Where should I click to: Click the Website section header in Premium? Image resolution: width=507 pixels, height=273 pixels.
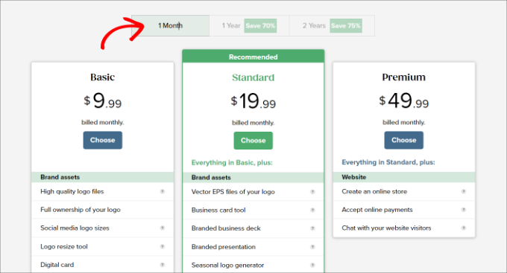click(404, 177)
